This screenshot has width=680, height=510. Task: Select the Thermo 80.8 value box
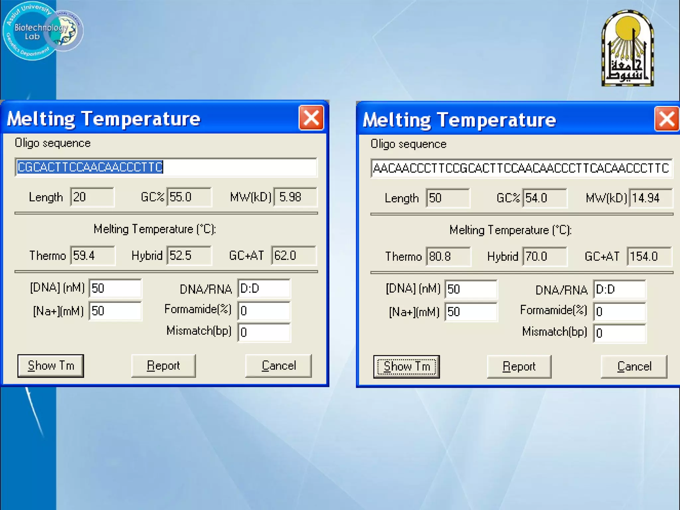[x=448, y=257]
